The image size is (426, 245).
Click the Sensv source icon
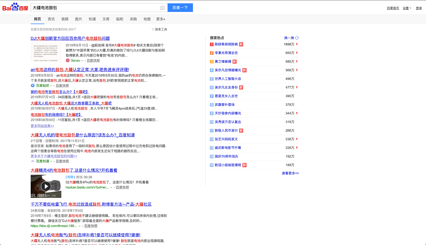[x=68, y=60]
